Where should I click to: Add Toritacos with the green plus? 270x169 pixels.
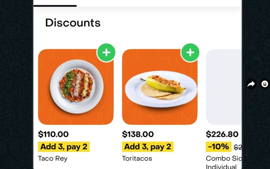pyautogui.click(x=190, y=53)
